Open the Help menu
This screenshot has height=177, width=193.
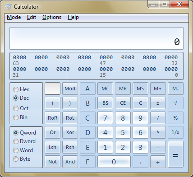(73, 17)
